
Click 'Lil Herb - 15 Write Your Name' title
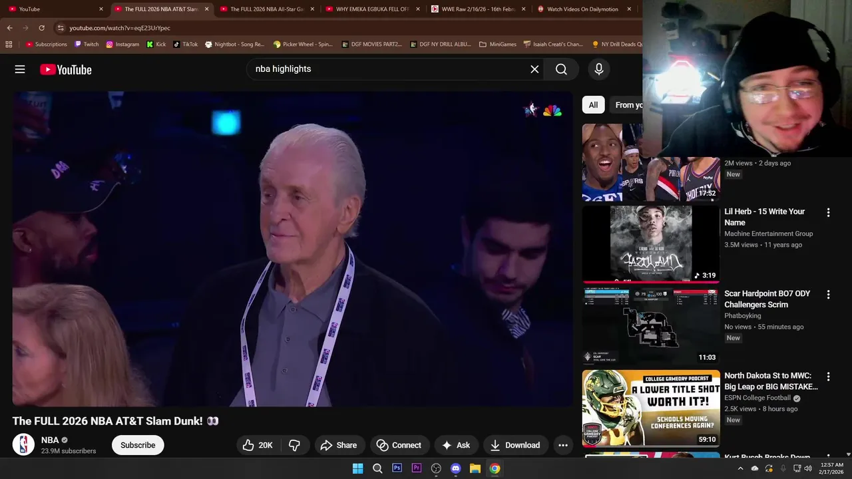(x=764, y=217)
